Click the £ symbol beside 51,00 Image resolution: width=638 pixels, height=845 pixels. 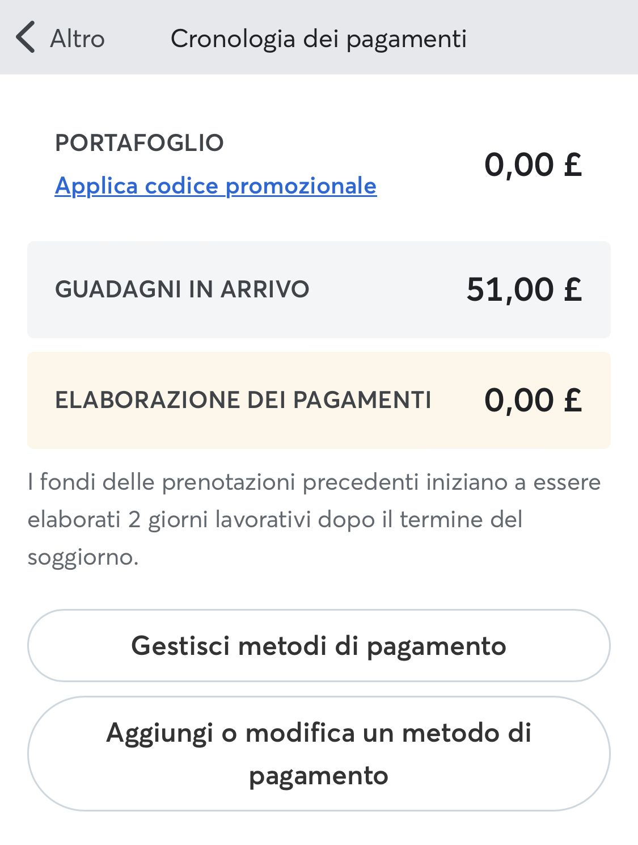[x=573, y=289]
